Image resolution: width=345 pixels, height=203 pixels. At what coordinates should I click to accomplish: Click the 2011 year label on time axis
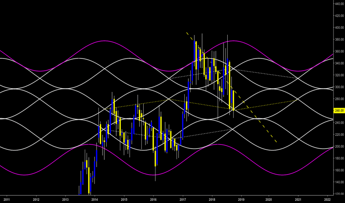click(7, 199)
